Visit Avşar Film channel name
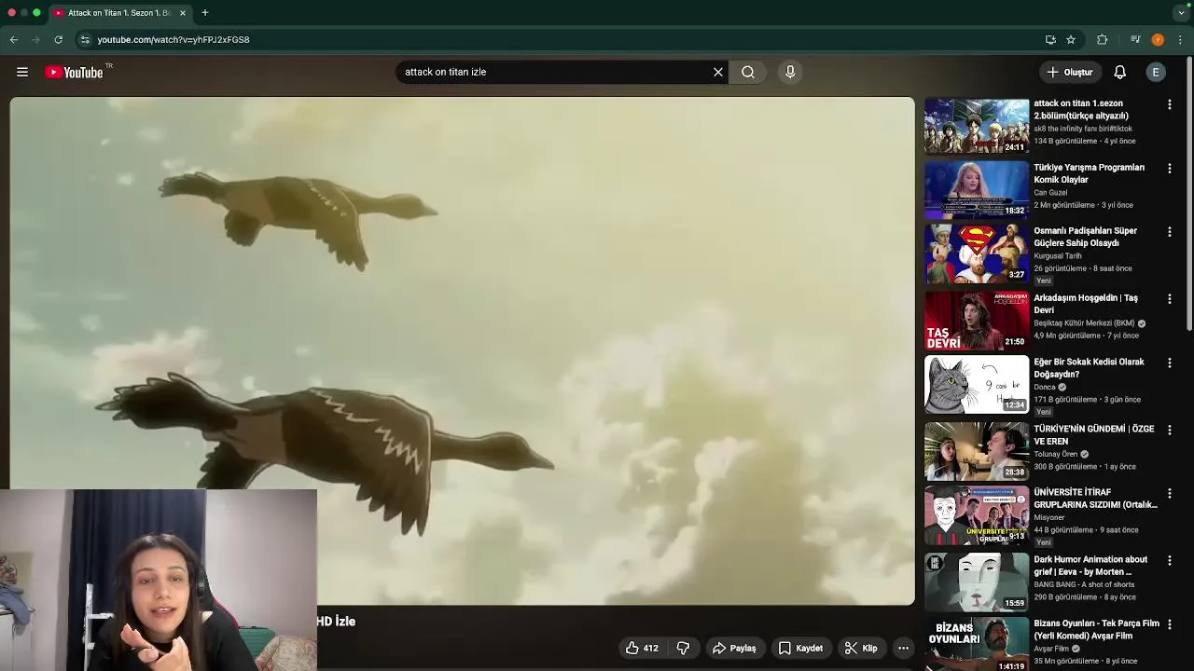The height and width of the screenshot is (671, 1194). pyautogui.click(x=1051, y=649)
